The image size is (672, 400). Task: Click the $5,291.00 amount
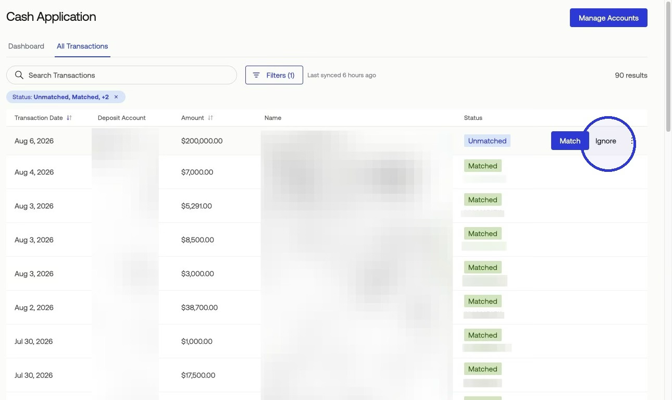(196, 206)
